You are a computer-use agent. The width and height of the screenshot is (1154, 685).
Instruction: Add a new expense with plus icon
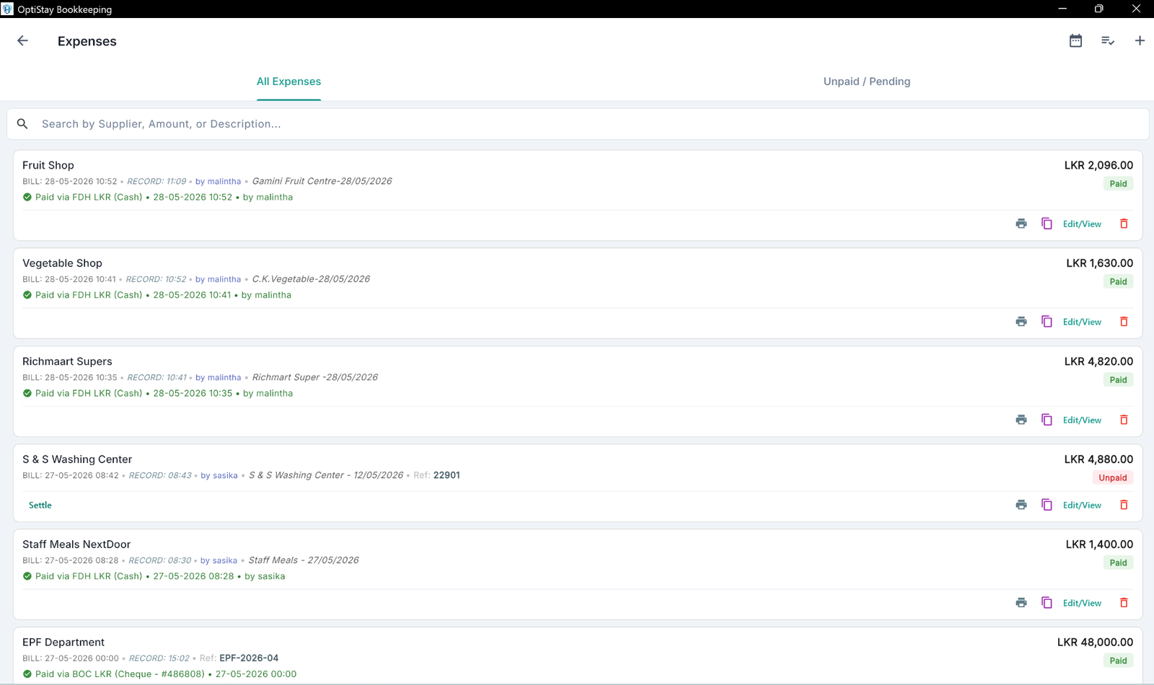pyautogui.click(x=1140, y=41)
